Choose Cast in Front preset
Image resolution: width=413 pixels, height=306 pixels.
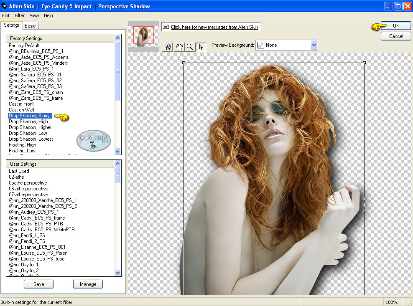point(21,104)
